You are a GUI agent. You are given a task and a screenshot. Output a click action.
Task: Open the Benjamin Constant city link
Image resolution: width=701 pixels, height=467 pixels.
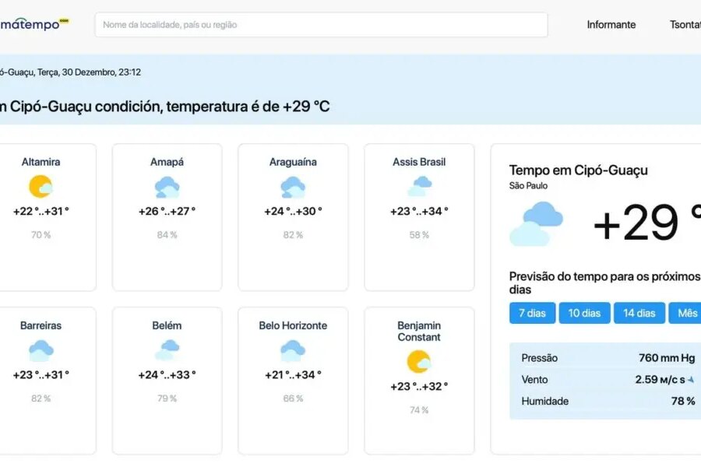tap(419, 331)
